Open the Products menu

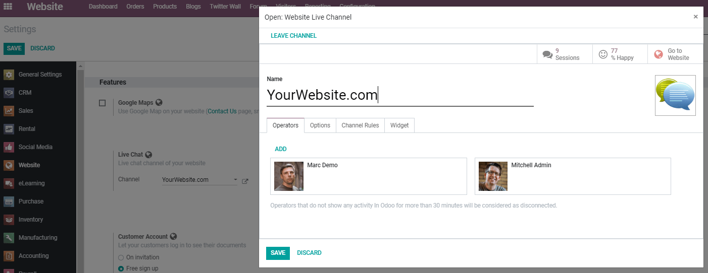tap(165, 7)
